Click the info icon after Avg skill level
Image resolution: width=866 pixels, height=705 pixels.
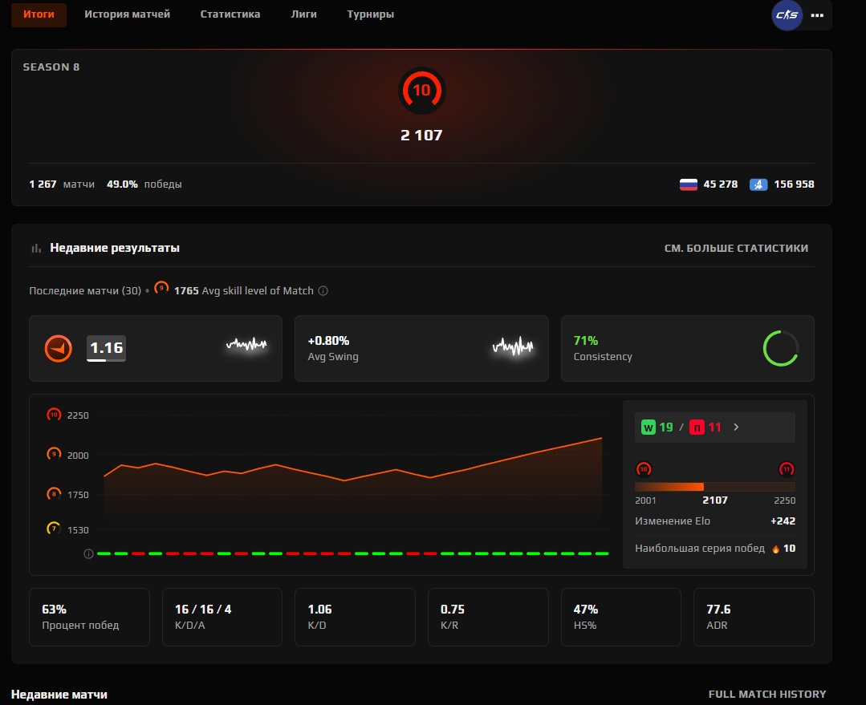click(x=323, y=291)
